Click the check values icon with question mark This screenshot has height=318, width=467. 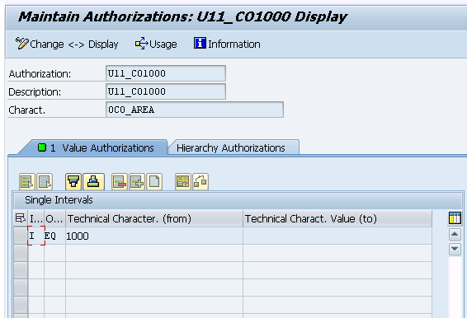[x=183, y=182]
